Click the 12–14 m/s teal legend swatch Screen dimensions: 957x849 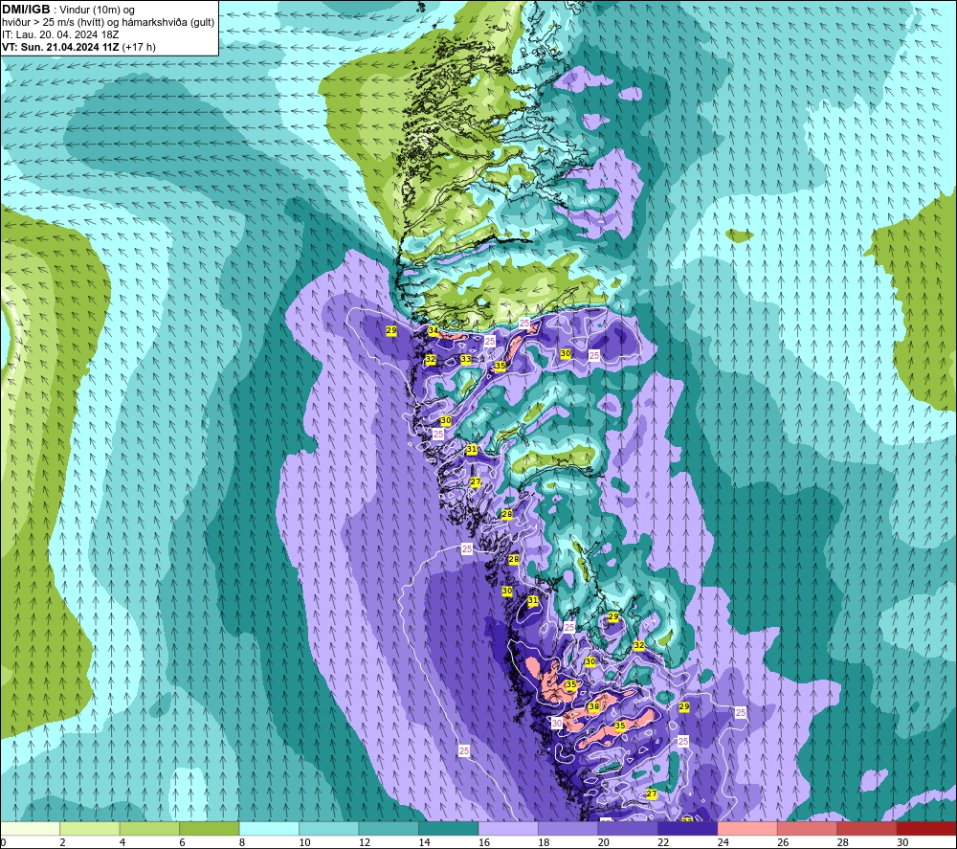389,829
